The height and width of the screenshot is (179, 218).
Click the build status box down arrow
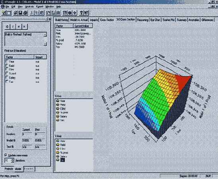(x=45, y=44)
